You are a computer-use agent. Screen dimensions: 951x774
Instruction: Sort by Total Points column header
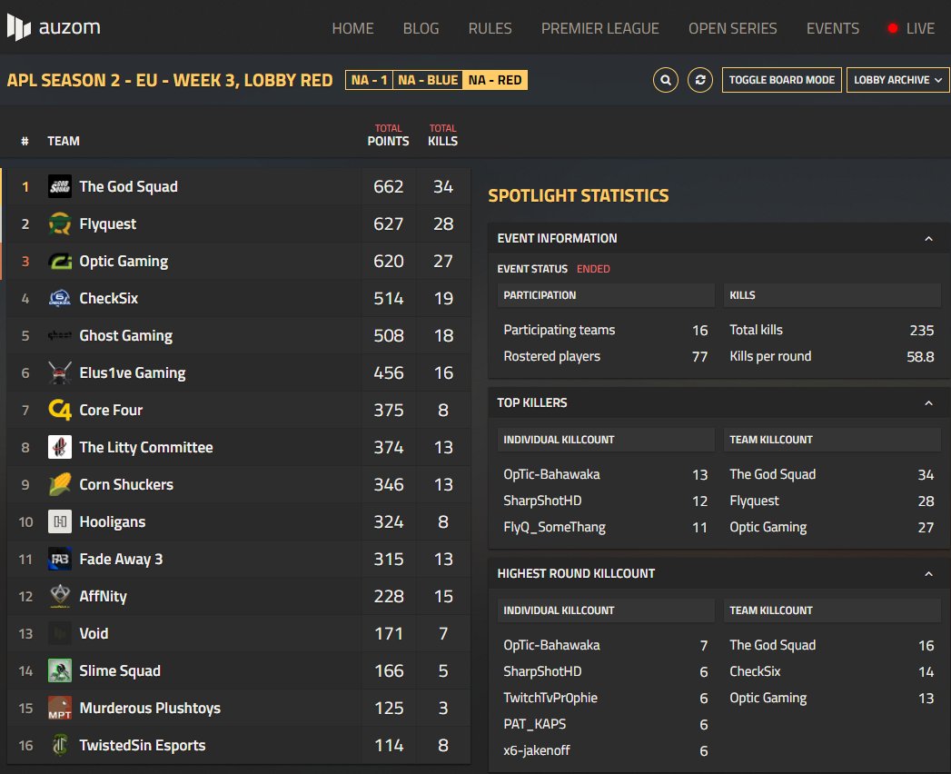pyautogui.click(x=388, y=134)
